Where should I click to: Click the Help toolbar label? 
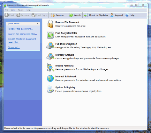point(132,15)
